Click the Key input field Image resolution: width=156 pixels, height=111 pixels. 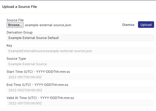[x=80, y=51]
